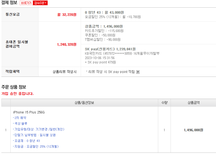
Task: Click the 수량 column header
Action: 164,103
